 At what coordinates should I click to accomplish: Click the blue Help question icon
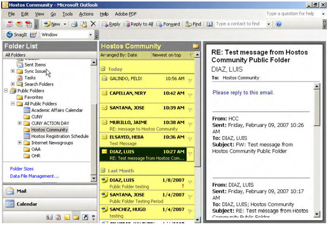[x=279, y=24]
